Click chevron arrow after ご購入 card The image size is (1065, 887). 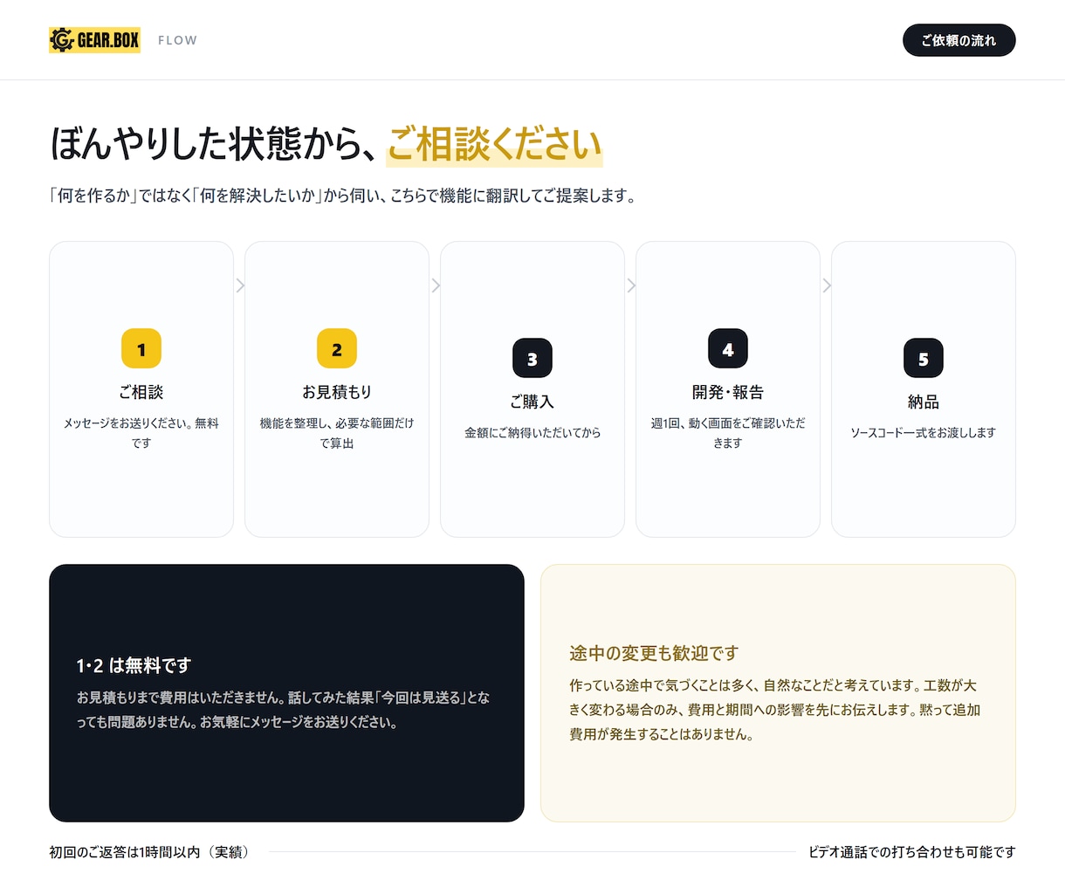(631, 285)
